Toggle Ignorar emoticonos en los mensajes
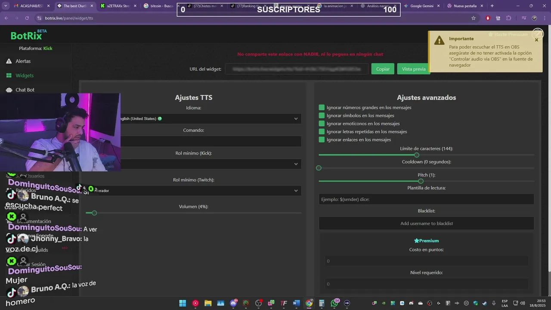The width and height of the screenshot is (551, 310). [x=322, y=124]
